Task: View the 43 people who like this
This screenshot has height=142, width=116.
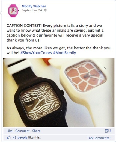Action: click(27, 137)
